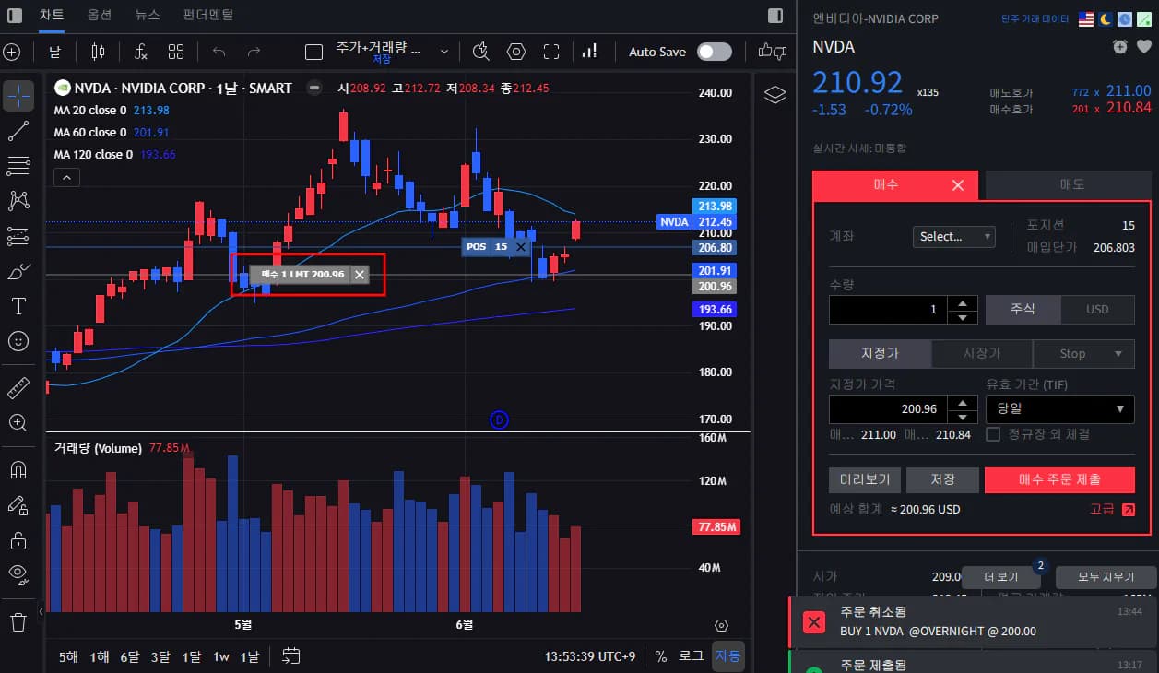Cancel the 매수 1 LMT 200.96 order
The image size is (1159, 673).
click(x=360, y=274)
